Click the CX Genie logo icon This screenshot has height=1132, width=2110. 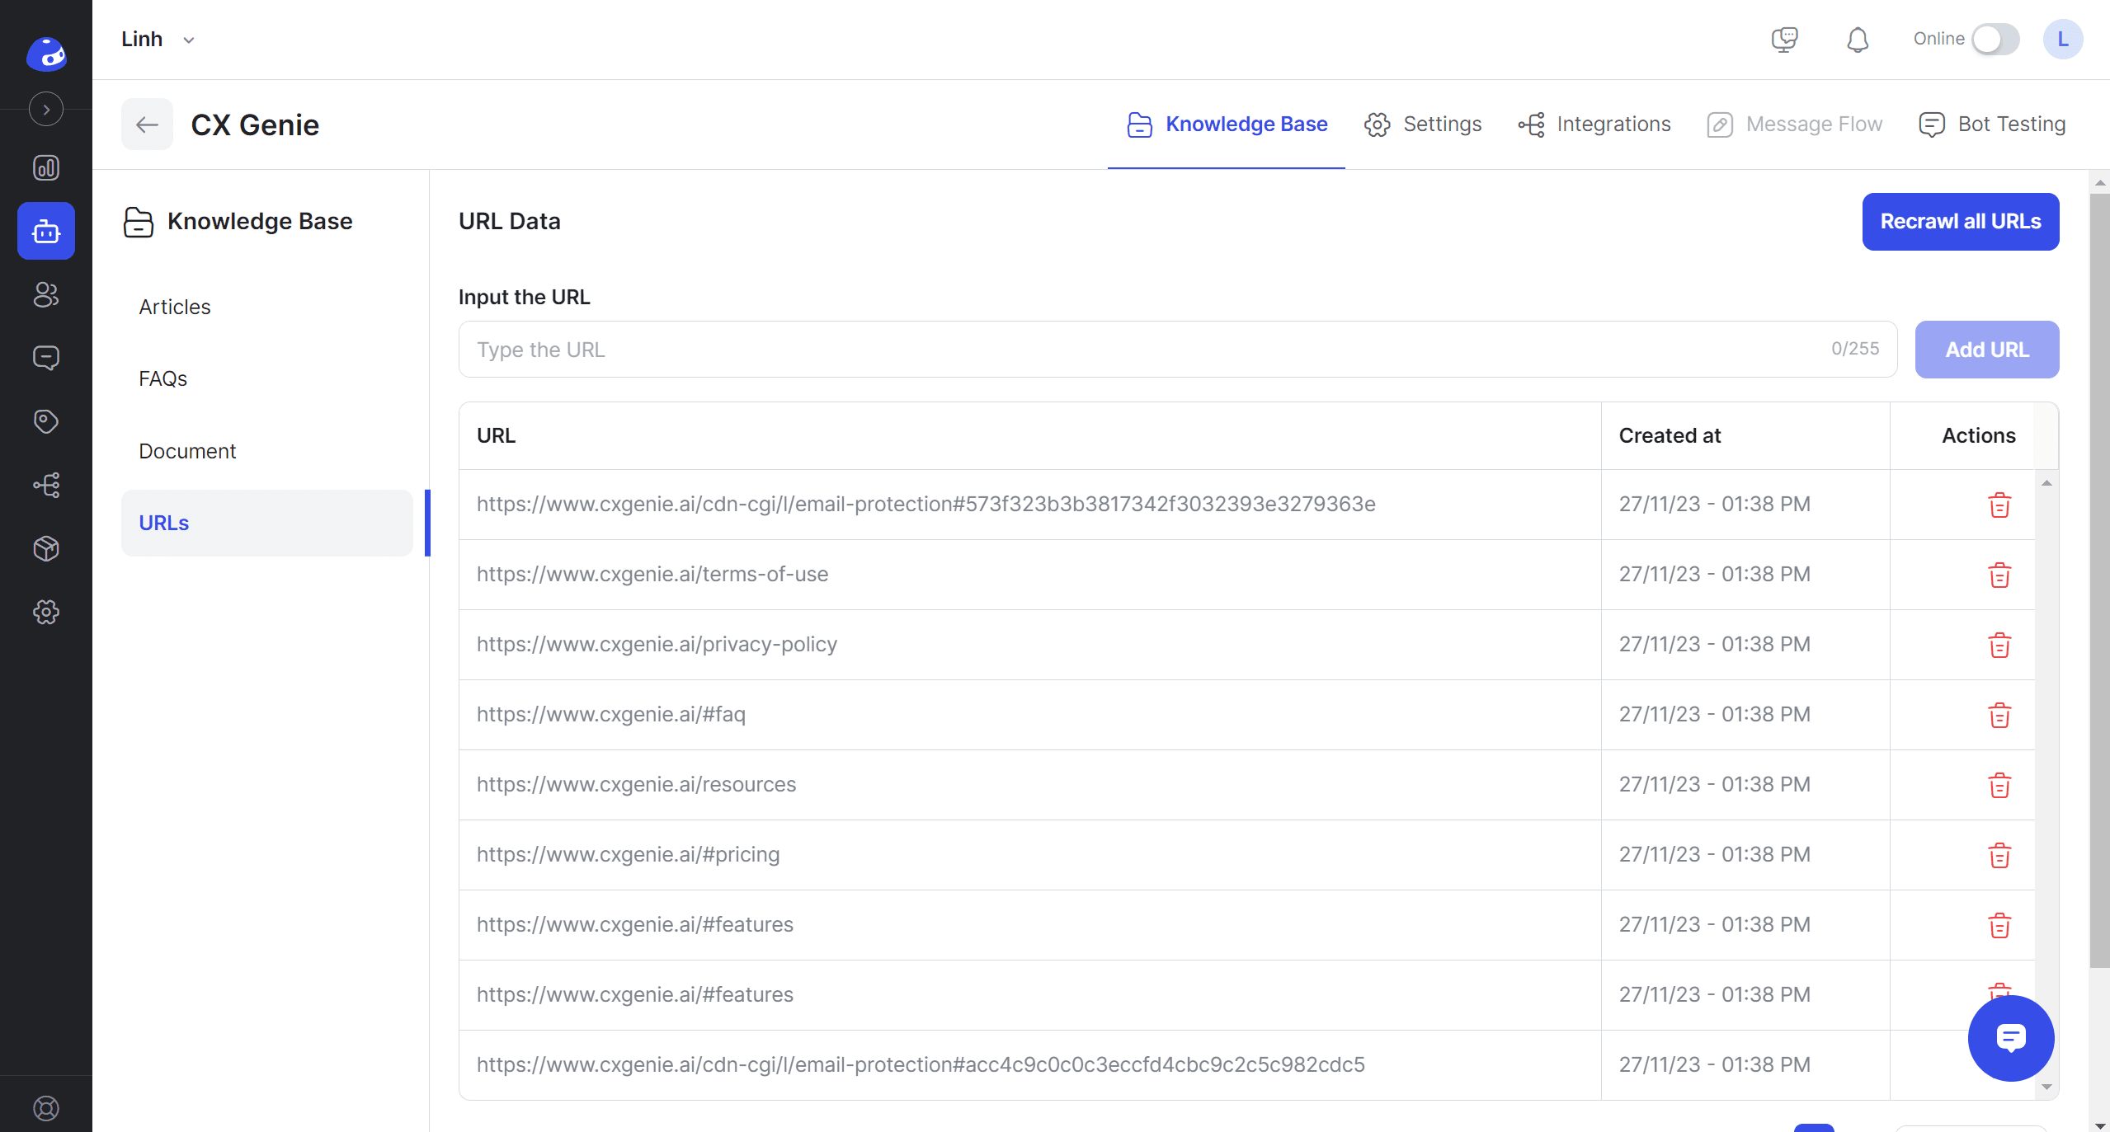(46, 54)
